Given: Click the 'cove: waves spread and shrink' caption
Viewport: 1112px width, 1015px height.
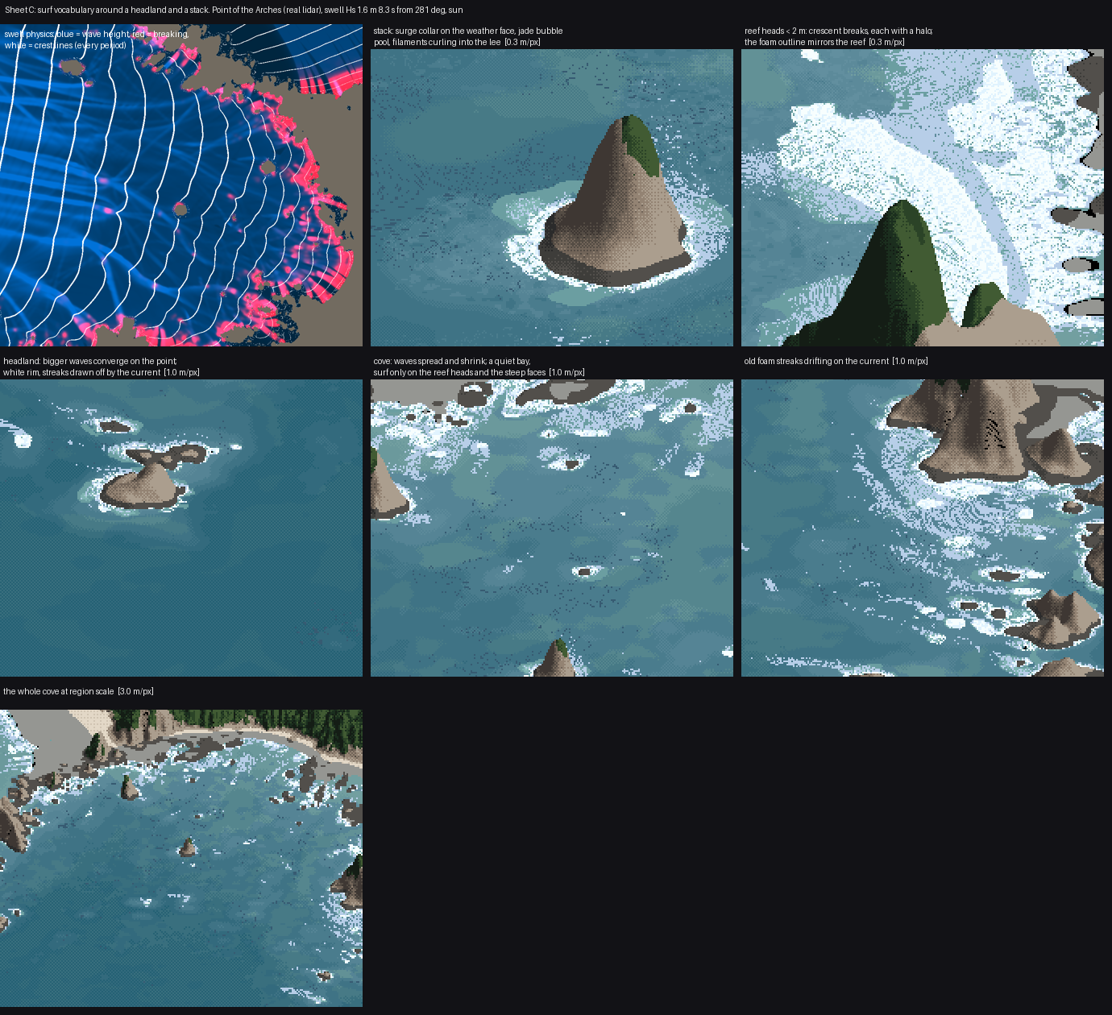Looking at the screenshot, I should pyautogui.click(x=479, y=367).
